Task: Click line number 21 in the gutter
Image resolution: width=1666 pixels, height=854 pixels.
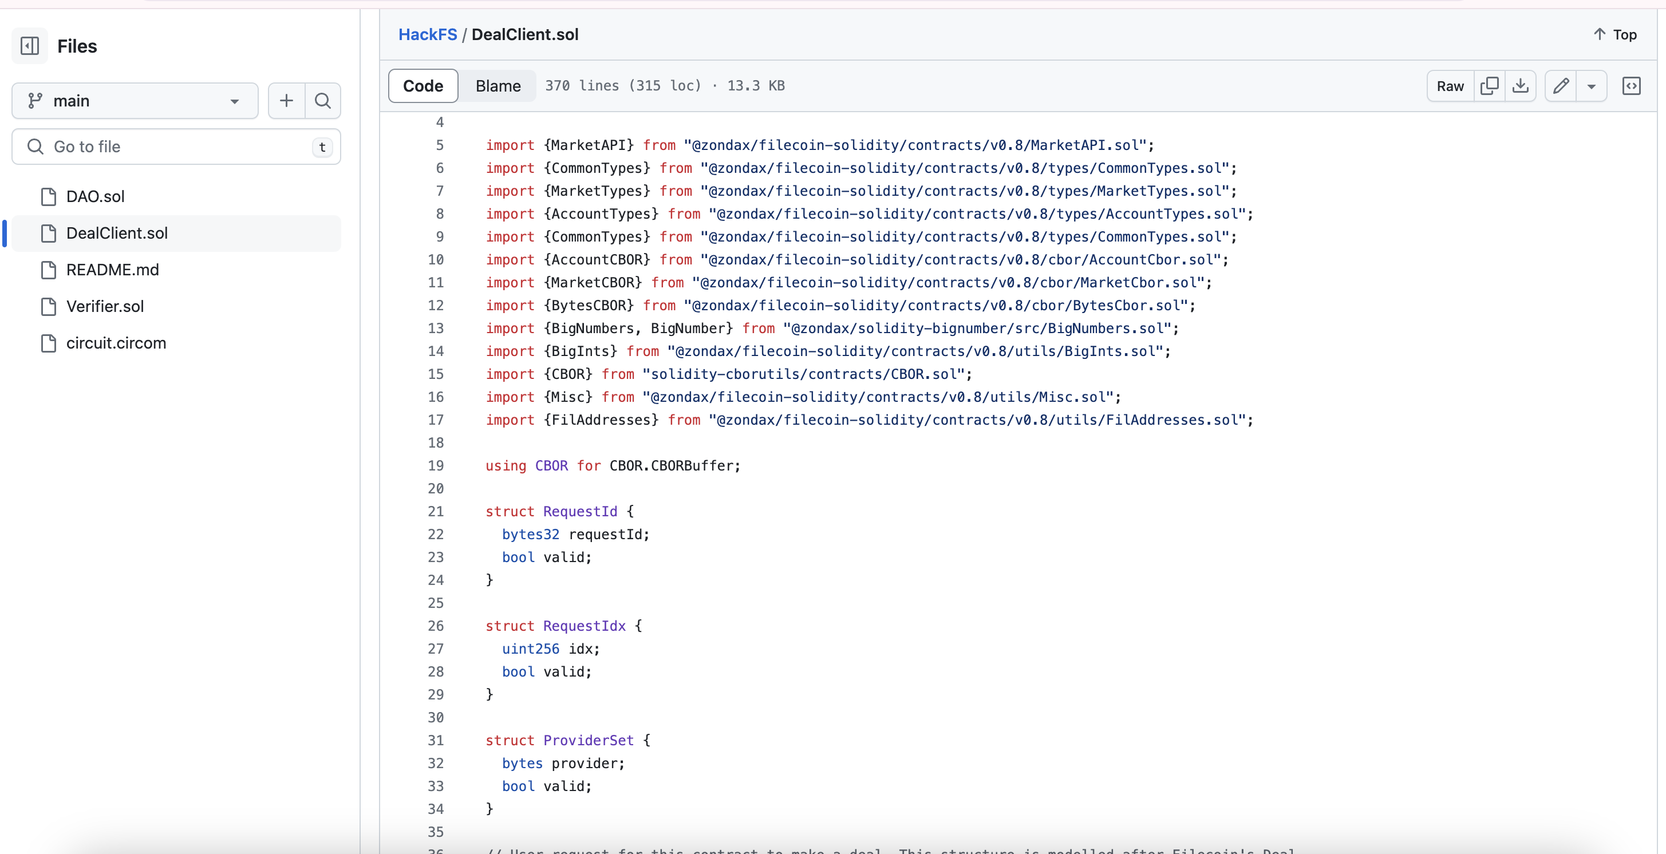Action: click(x=436, y=512)
